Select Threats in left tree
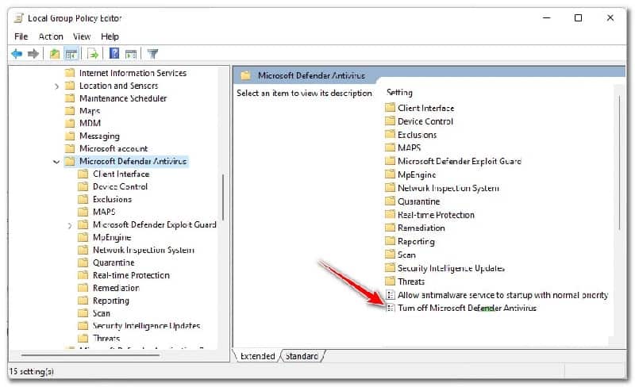The height and width of the screenshot is (387, 635). (106, 338)
